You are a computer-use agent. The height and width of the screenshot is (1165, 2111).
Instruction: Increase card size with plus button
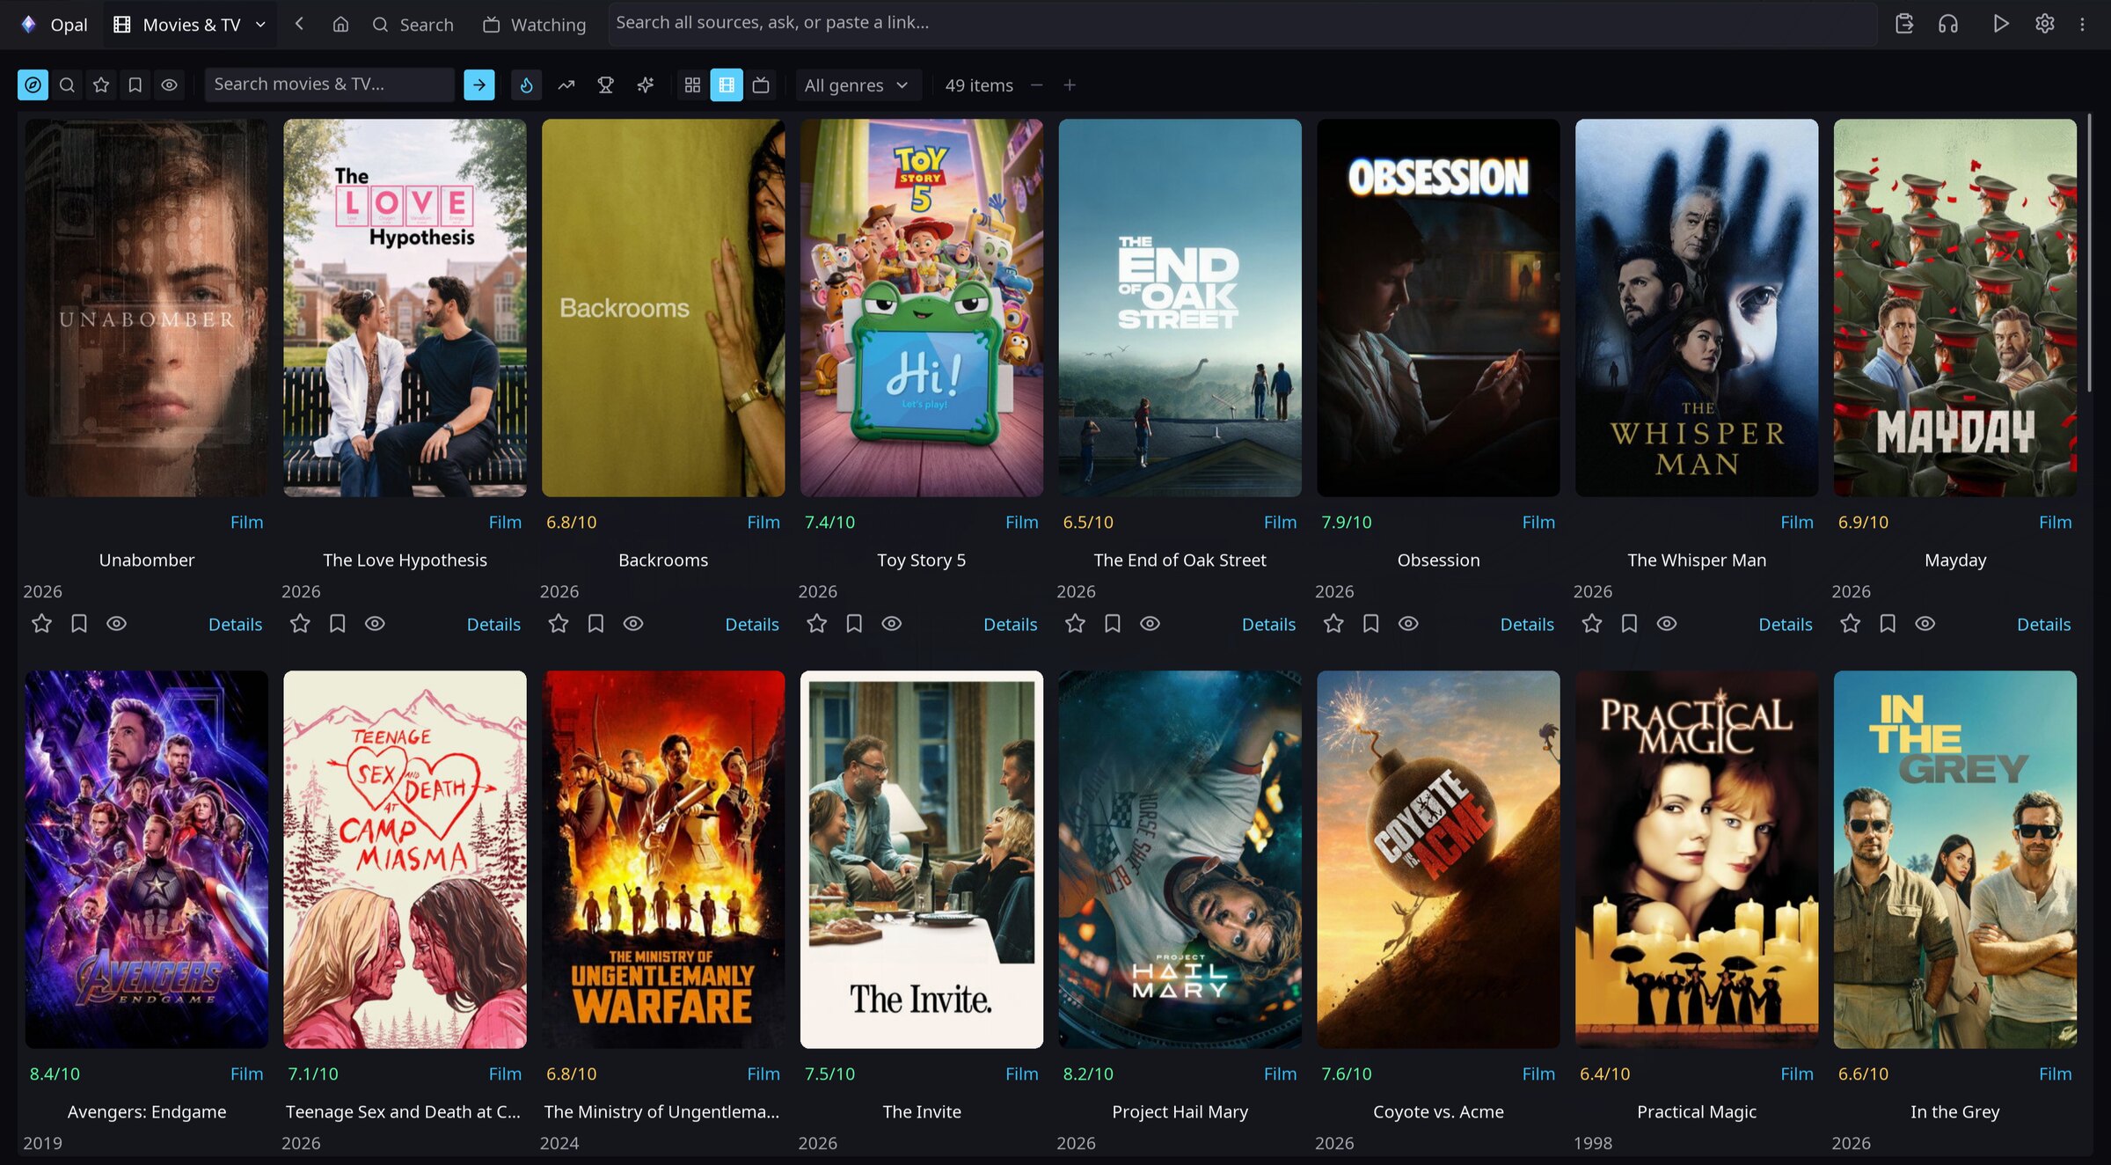point(1070,84)
